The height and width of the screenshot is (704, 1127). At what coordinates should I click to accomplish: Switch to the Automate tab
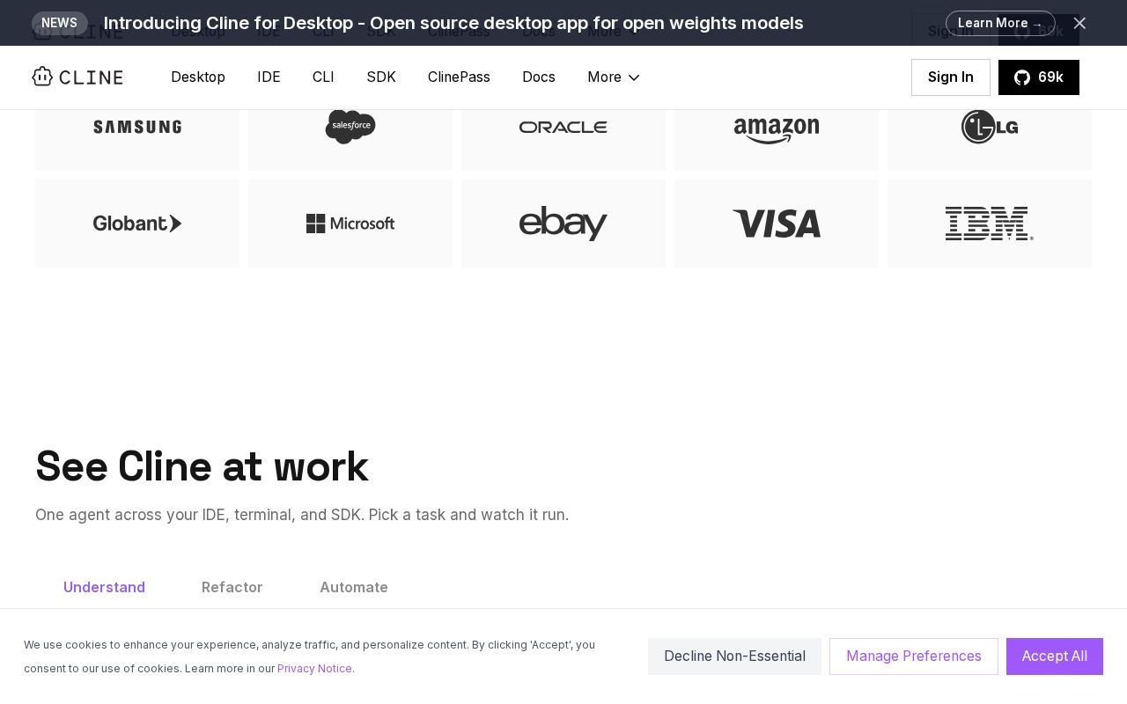(x=354, y=587)
